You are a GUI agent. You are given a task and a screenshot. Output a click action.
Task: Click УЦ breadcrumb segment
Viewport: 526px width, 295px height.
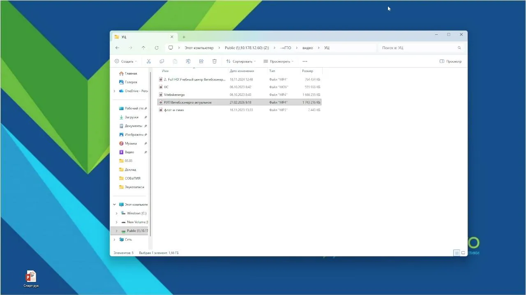[327, 48]
